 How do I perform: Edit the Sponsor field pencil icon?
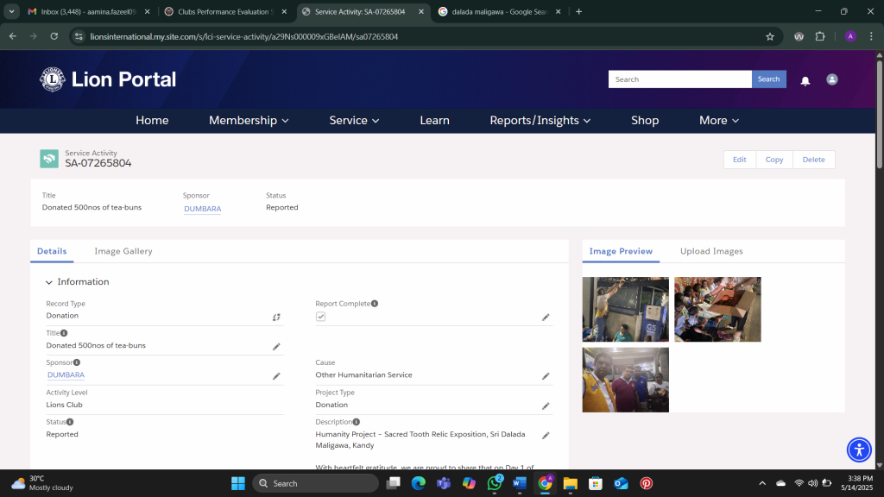coord(276,376)
